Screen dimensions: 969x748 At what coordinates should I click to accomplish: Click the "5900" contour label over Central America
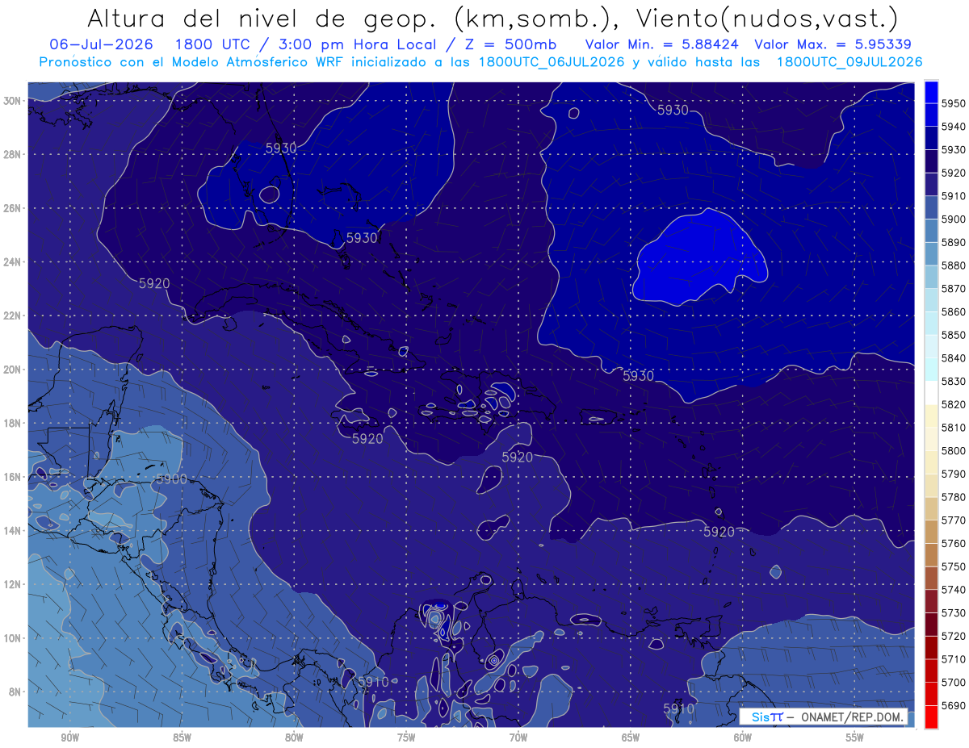[x=171, y=479]
